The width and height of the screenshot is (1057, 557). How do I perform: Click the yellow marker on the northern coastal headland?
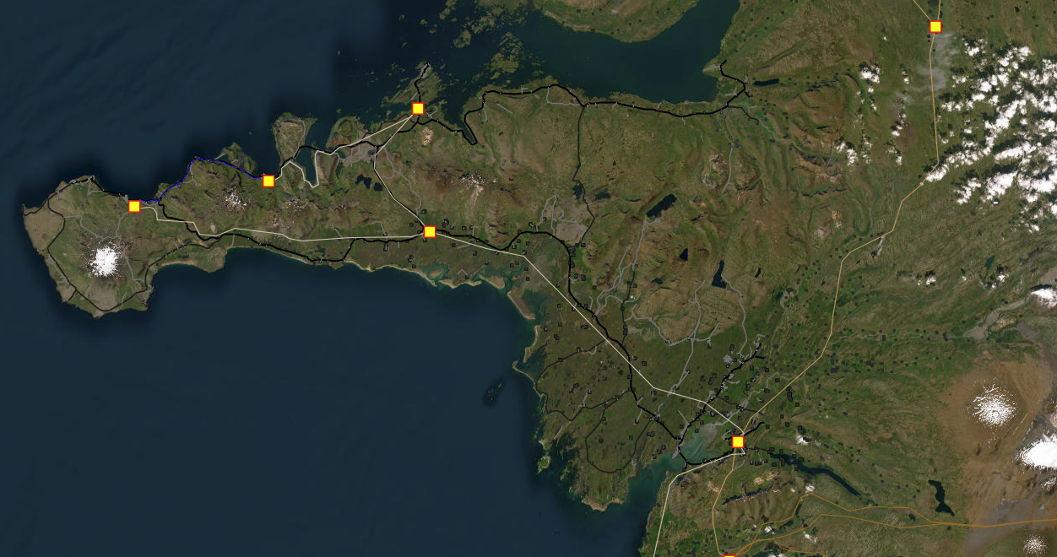418,108
